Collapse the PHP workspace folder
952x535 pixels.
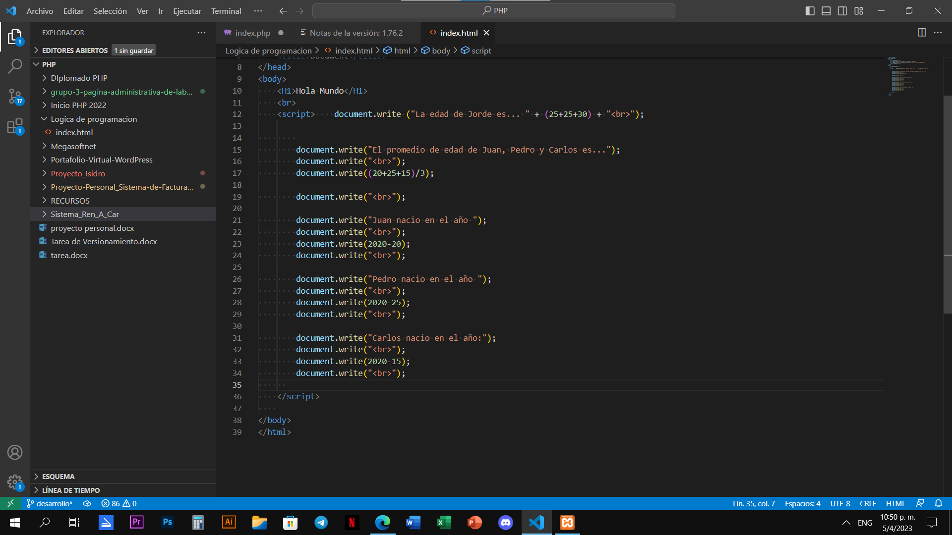122,64
